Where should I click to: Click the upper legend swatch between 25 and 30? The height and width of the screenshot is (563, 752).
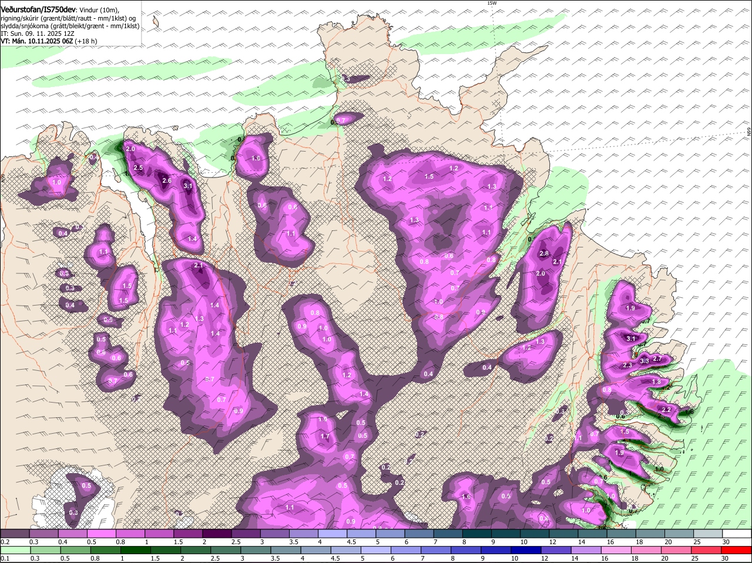pos(709,533)
